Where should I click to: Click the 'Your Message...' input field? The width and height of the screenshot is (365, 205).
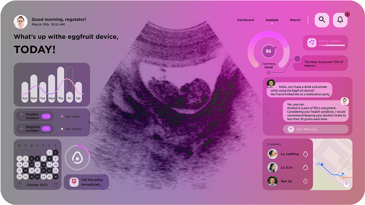pos(316,129)
